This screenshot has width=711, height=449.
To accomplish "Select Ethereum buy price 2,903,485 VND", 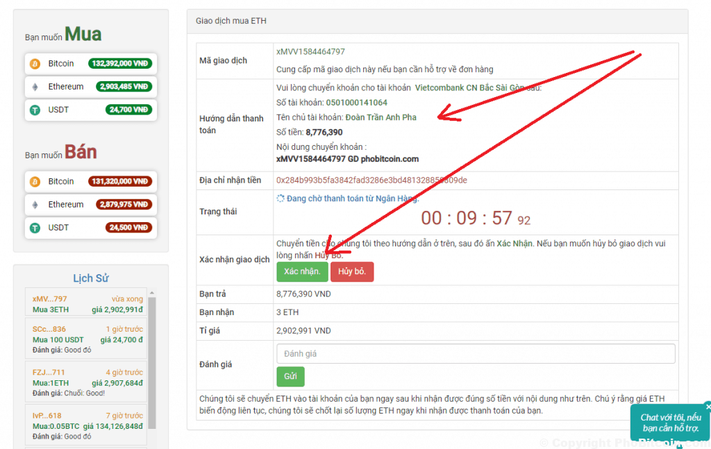I will tap(119, 87).
